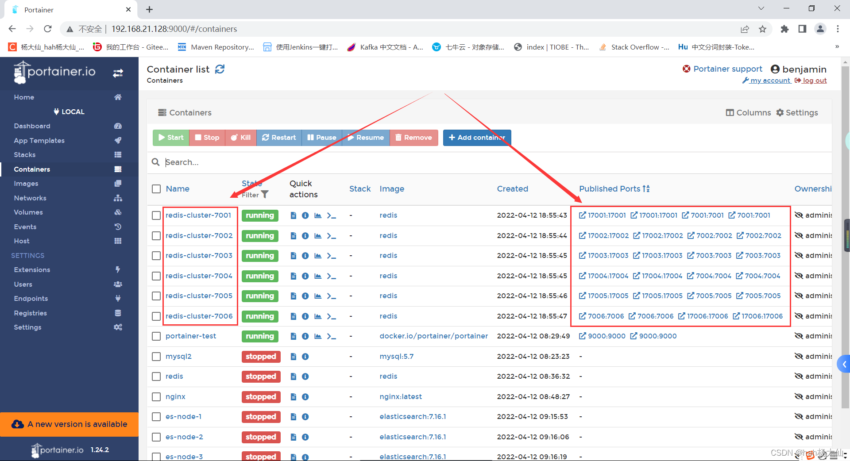Check the es-node-1 container row

(x=156, y=417)
